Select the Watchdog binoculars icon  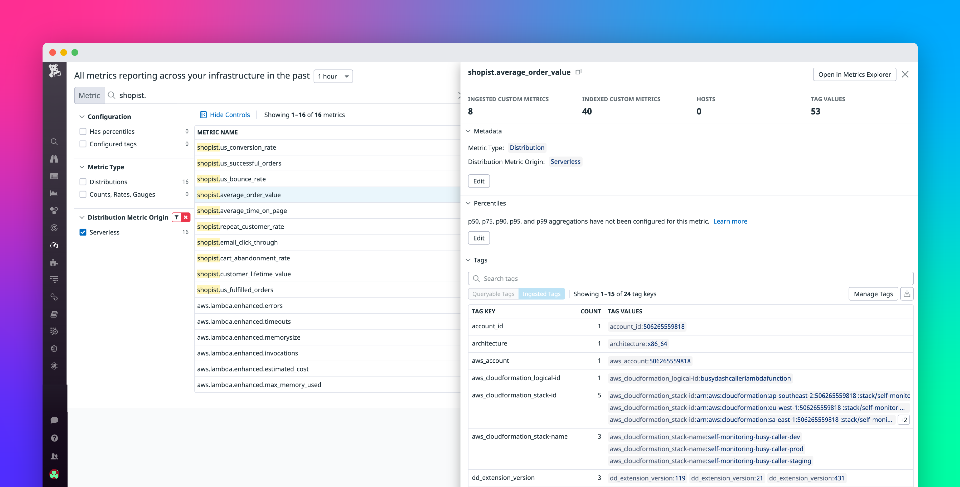pos(54,159)
